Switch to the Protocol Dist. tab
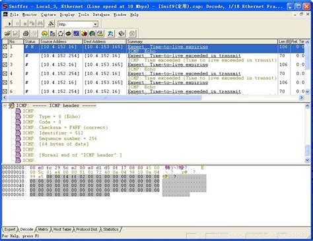Viewport: 313px width, 241px height. (87, 229)
